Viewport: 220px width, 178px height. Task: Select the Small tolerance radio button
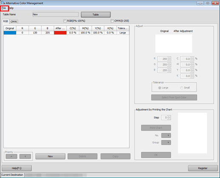tap(182, 88)
